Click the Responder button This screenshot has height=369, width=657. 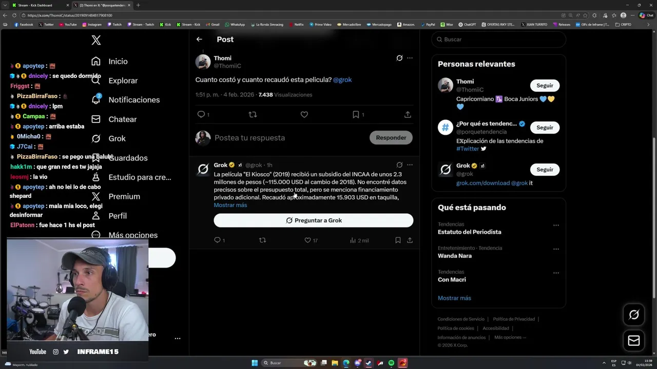coord(391,137)
